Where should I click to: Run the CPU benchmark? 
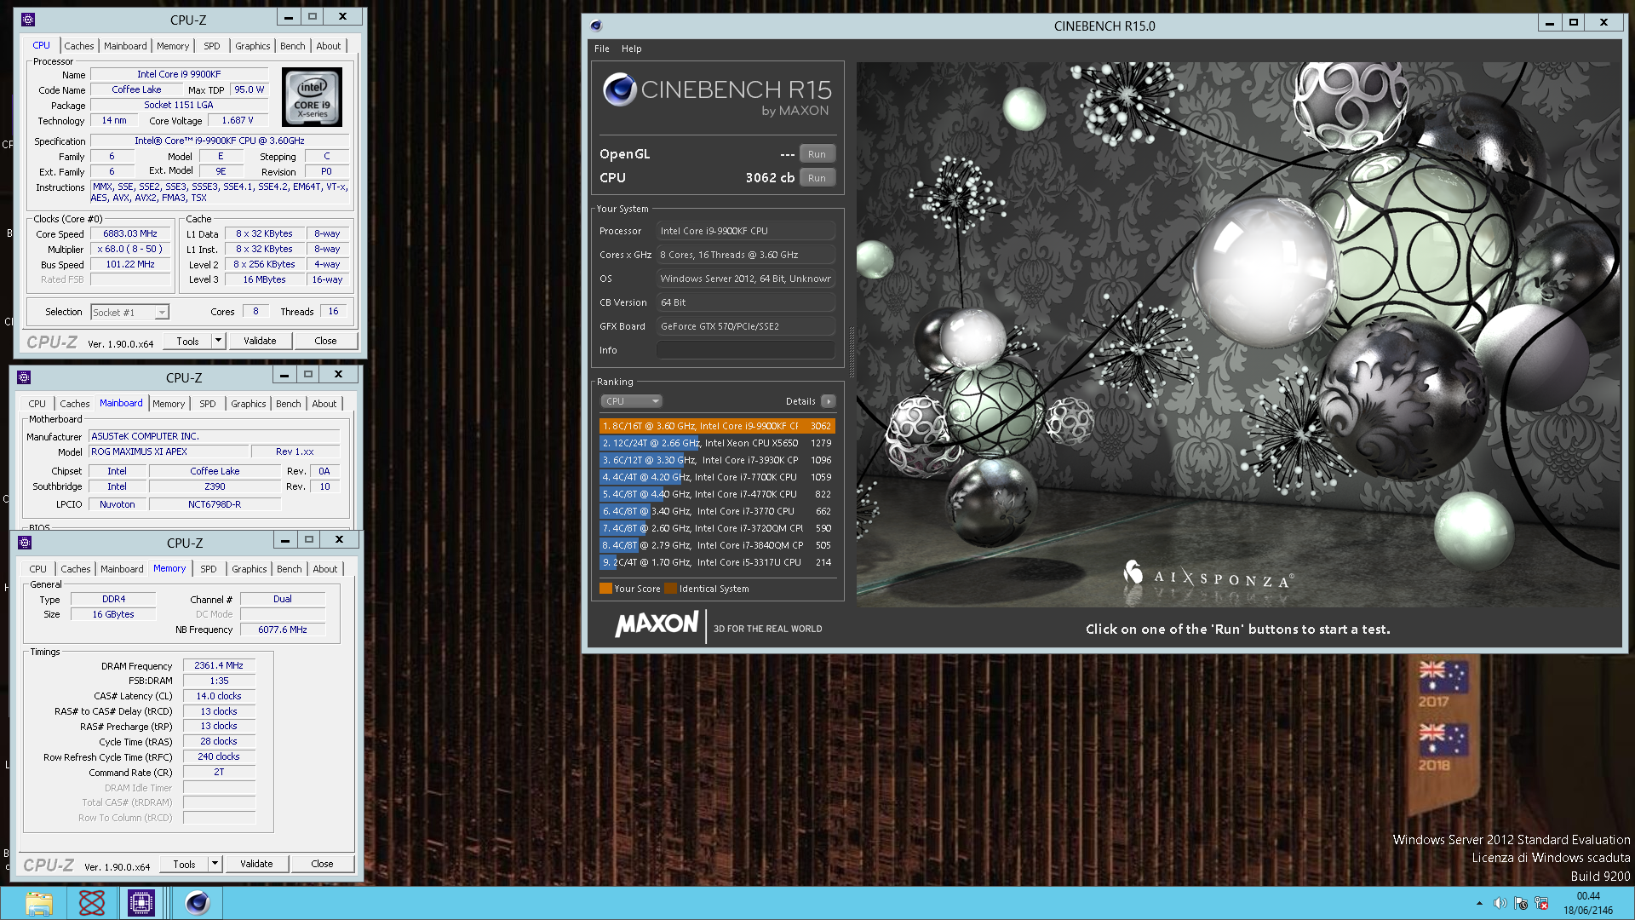coord(817,178)
